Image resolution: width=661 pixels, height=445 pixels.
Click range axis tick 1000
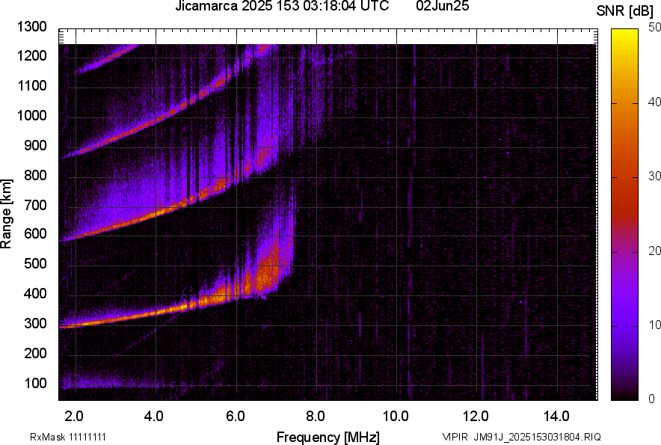coord(31,115)
